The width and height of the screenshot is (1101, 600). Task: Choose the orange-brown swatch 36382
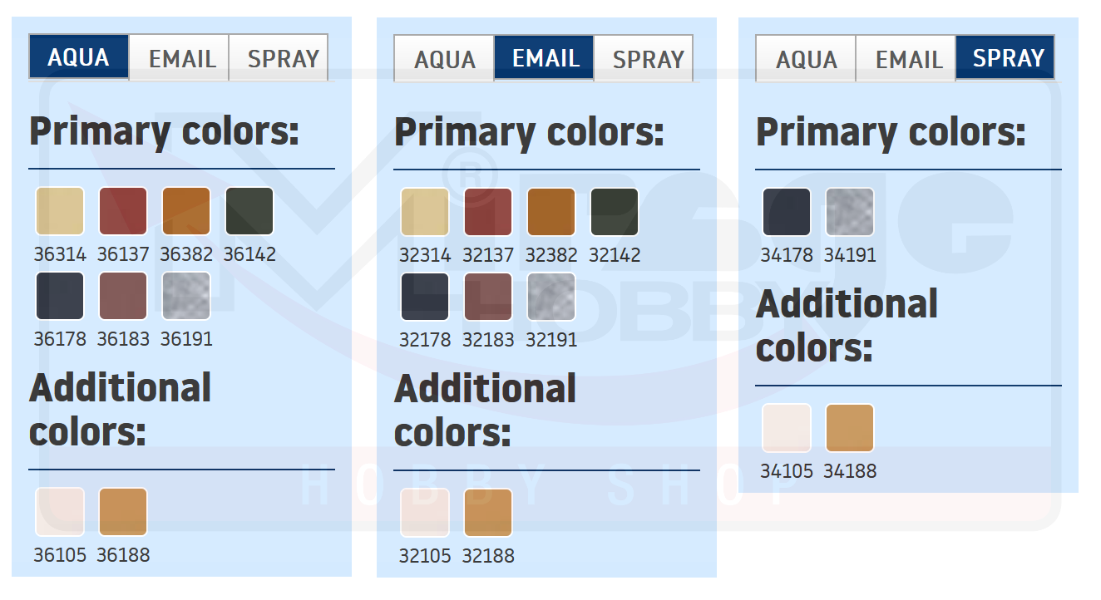(186, 211)
